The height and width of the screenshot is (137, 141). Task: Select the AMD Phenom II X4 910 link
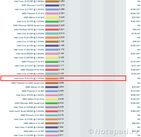coord(33,14)
